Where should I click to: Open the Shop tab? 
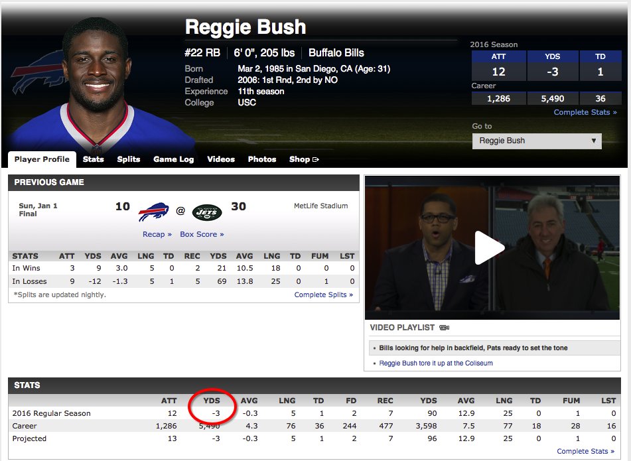coord(299,159)
